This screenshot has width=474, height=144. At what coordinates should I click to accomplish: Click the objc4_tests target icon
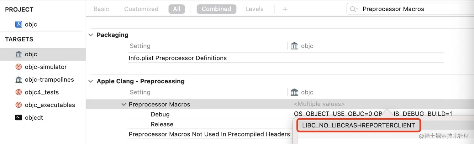(19, 92)
